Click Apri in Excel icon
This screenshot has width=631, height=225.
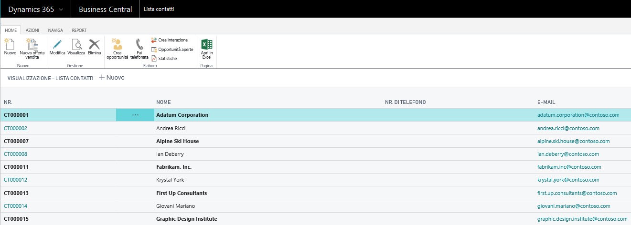click(207, 44)
